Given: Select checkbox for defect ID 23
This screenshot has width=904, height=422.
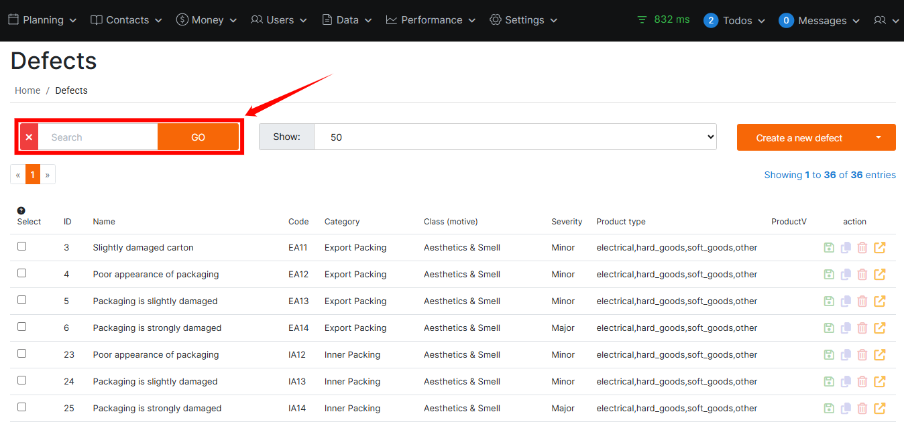Looking at the screenshot, I should [x=22, y=354].
